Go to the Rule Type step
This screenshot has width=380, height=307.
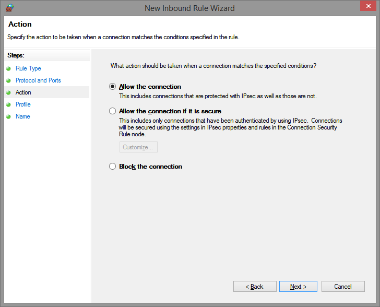click(x=28, y=68)
